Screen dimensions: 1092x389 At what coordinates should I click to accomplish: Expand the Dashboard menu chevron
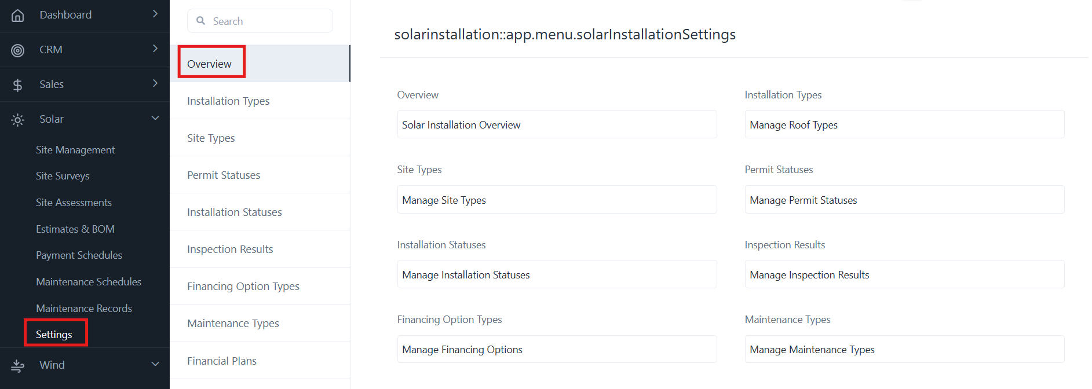[x=155, y=14]
